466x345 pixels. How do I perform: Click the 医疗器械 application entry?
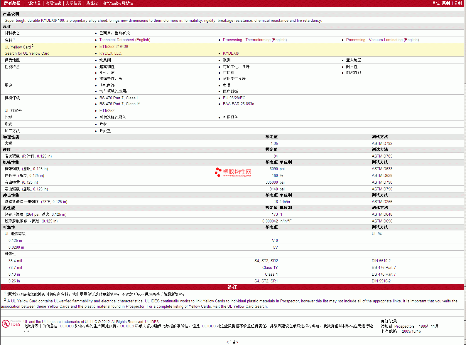pyautogui.click(x=230, y=91)
